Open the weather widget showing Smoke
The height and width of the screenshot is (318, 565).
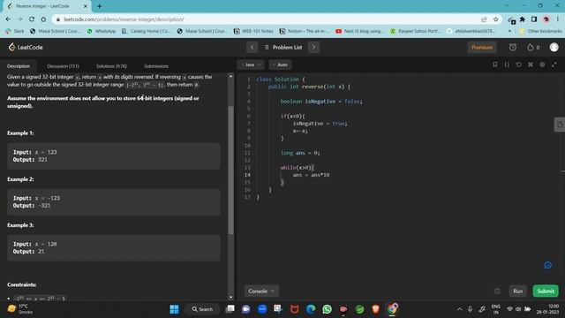[x=20, y=309]
